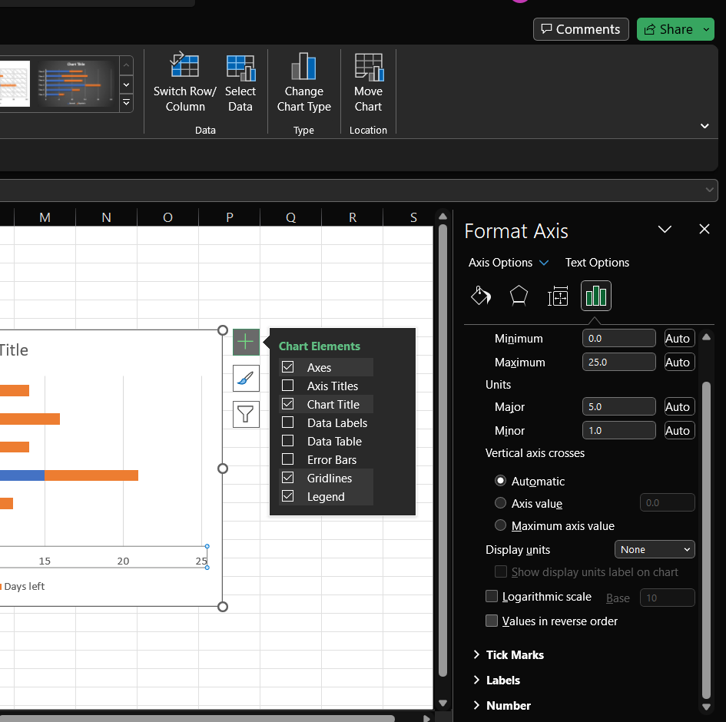The width and height of the screenshot is (726, 722).
Task: Click the Major units input field
Action: point(618,406)
